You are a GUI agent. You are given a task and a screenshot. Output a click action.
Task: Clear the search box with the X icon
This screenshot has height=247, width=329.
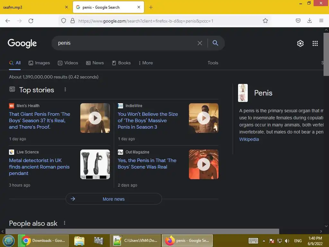click(200, 43)
